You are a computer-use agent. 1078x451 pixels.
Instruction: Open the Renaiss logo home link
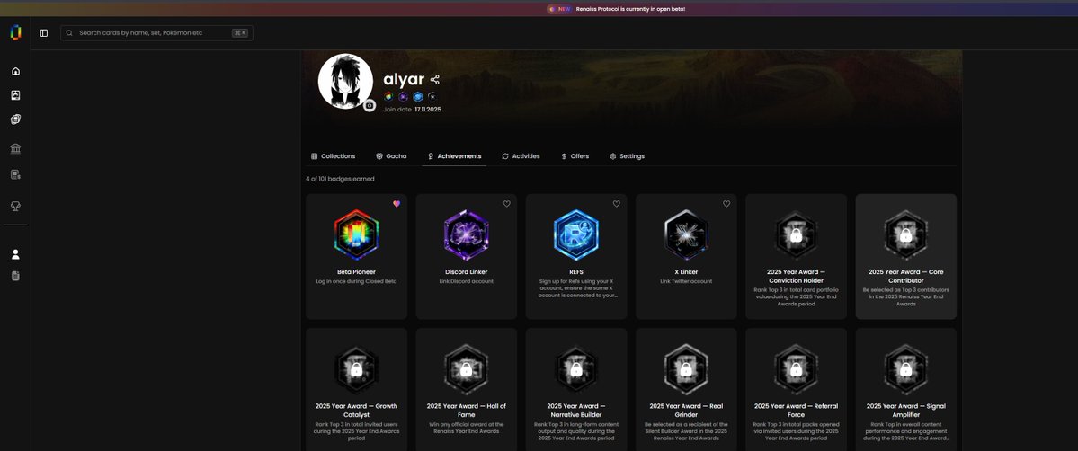click(15, 32)
